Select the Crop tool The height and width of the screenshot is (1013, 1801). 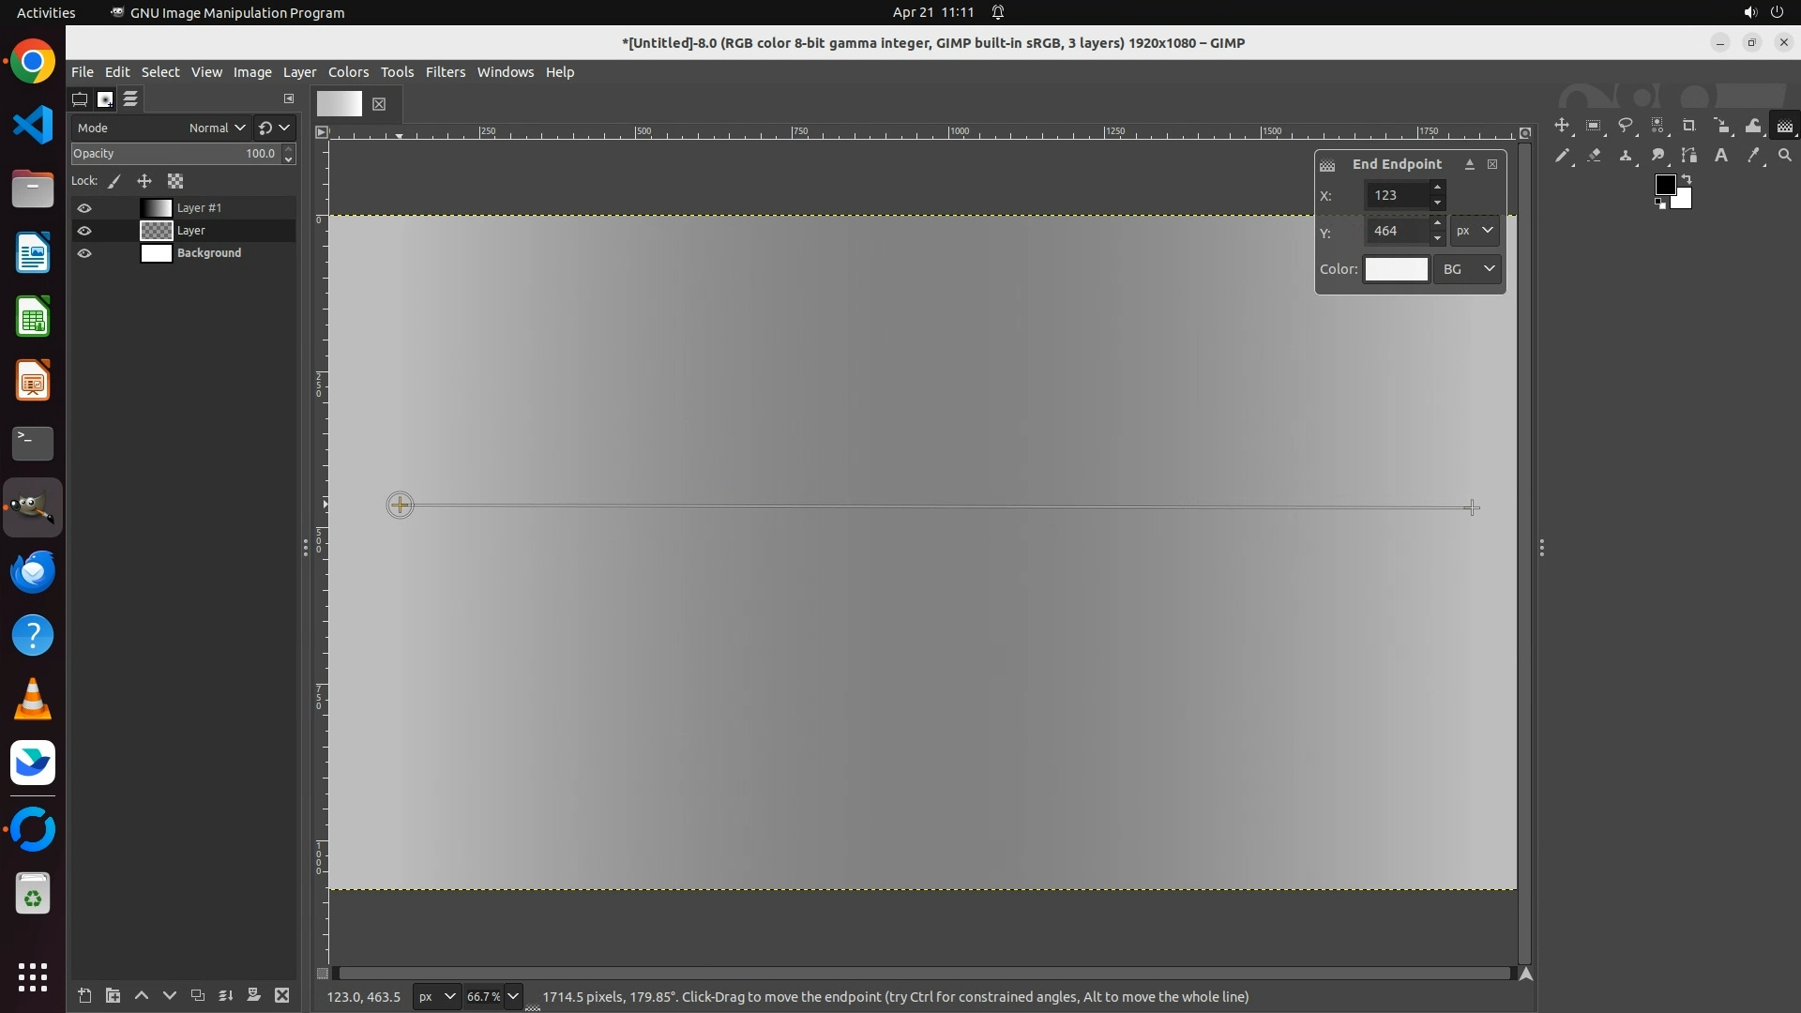pyautogui.click(x=1689, y=126)
